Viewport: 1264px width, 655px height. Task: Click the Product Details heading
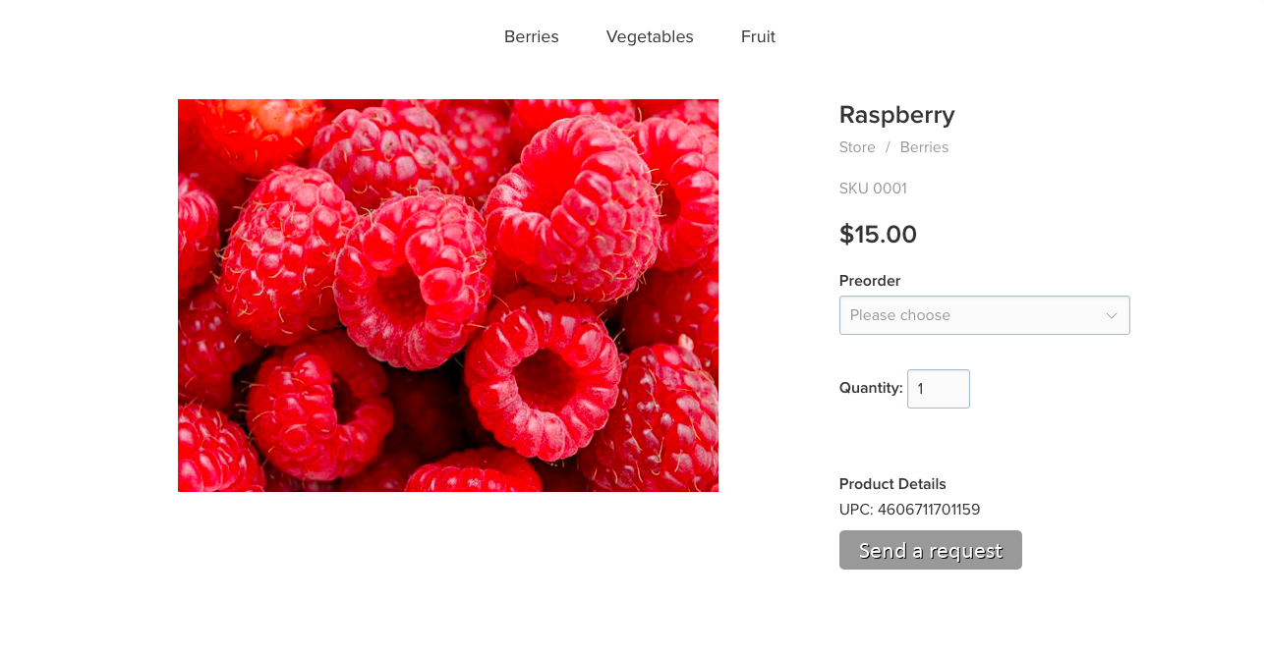pos(892,484)
